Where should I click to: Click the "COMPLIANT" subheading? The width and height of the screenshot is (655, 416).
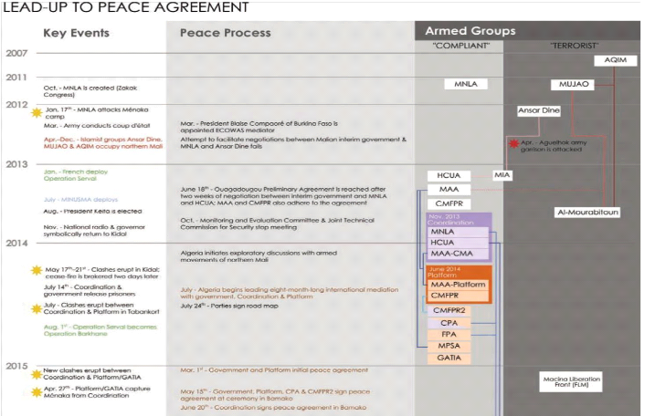tap(460, 46)
